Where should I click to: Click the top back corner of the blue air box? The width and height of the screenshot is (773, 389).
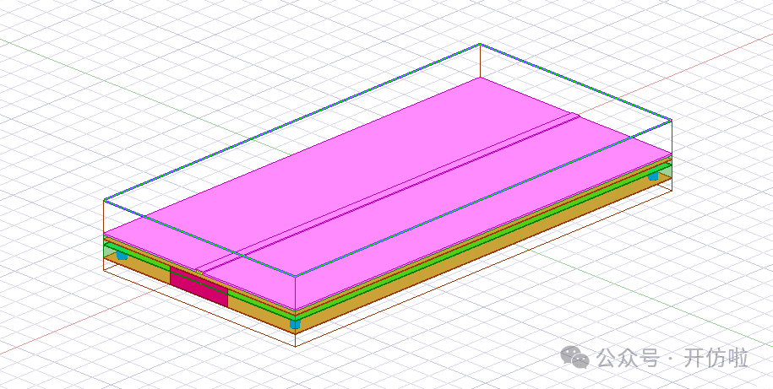click(480, 44)
